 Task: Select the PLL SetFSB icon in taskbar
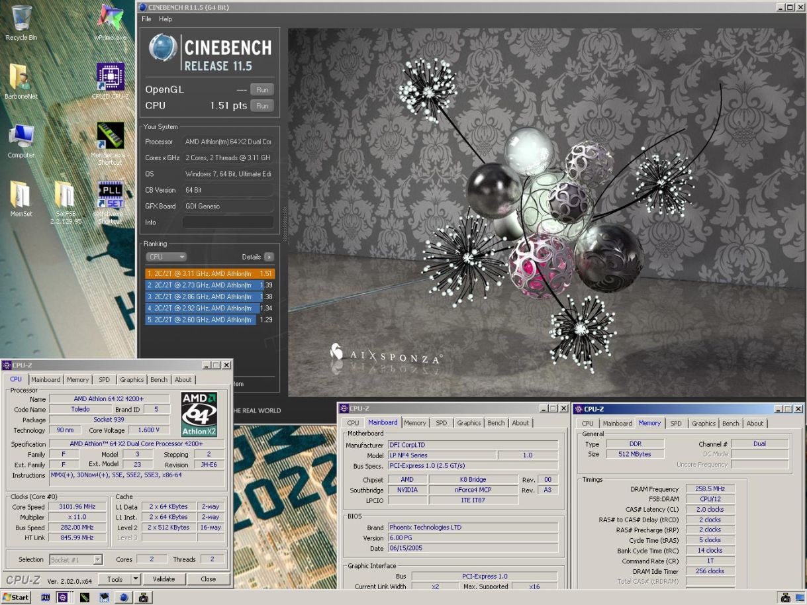coord(46,597)
